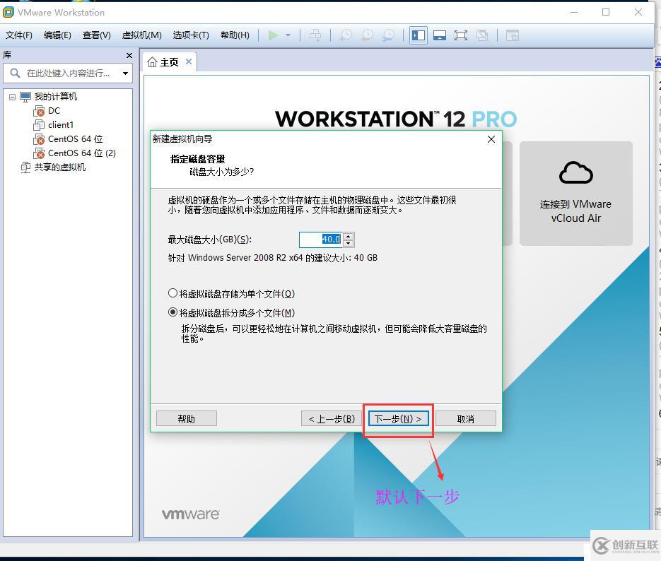Click the manage snapshots wrench icon
Screen dimensions: 661x561
(388, 35)
